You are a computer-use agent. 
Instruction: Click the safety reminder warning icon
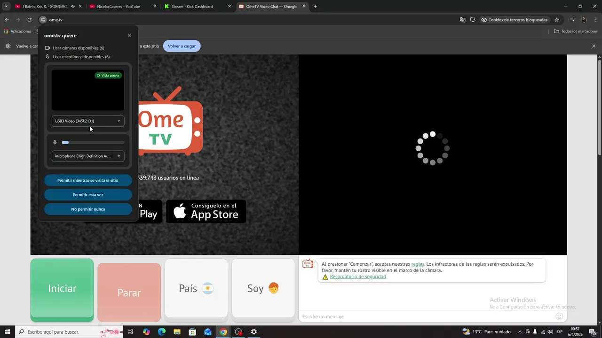pyautogui.click(x=325, y=277)
